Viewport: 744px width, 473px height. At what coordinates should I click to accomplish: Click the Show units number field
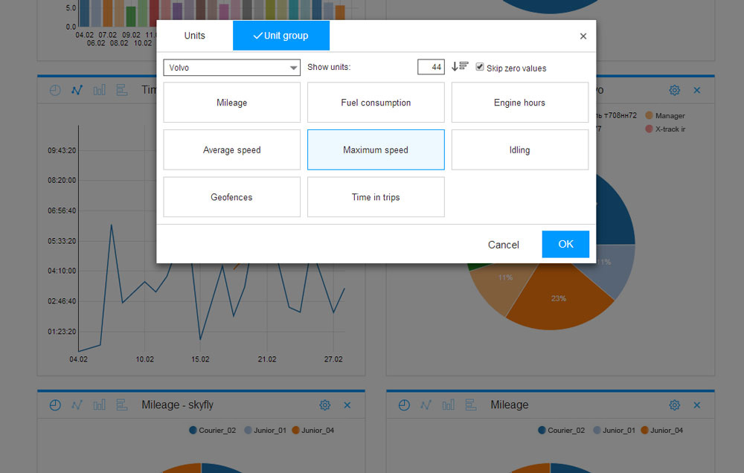pos(431,67)
